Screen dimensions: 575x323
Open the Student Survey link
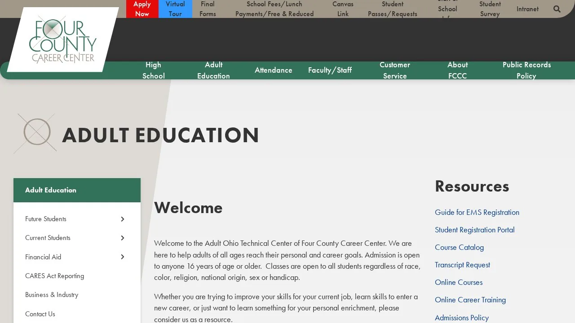[x=490, y=9]
